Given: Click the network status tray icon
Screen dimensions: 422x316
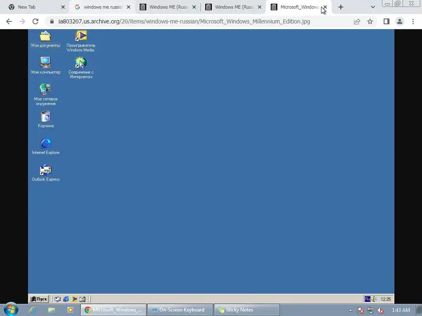Looking at the screenshot, I should tap(370, 310).
